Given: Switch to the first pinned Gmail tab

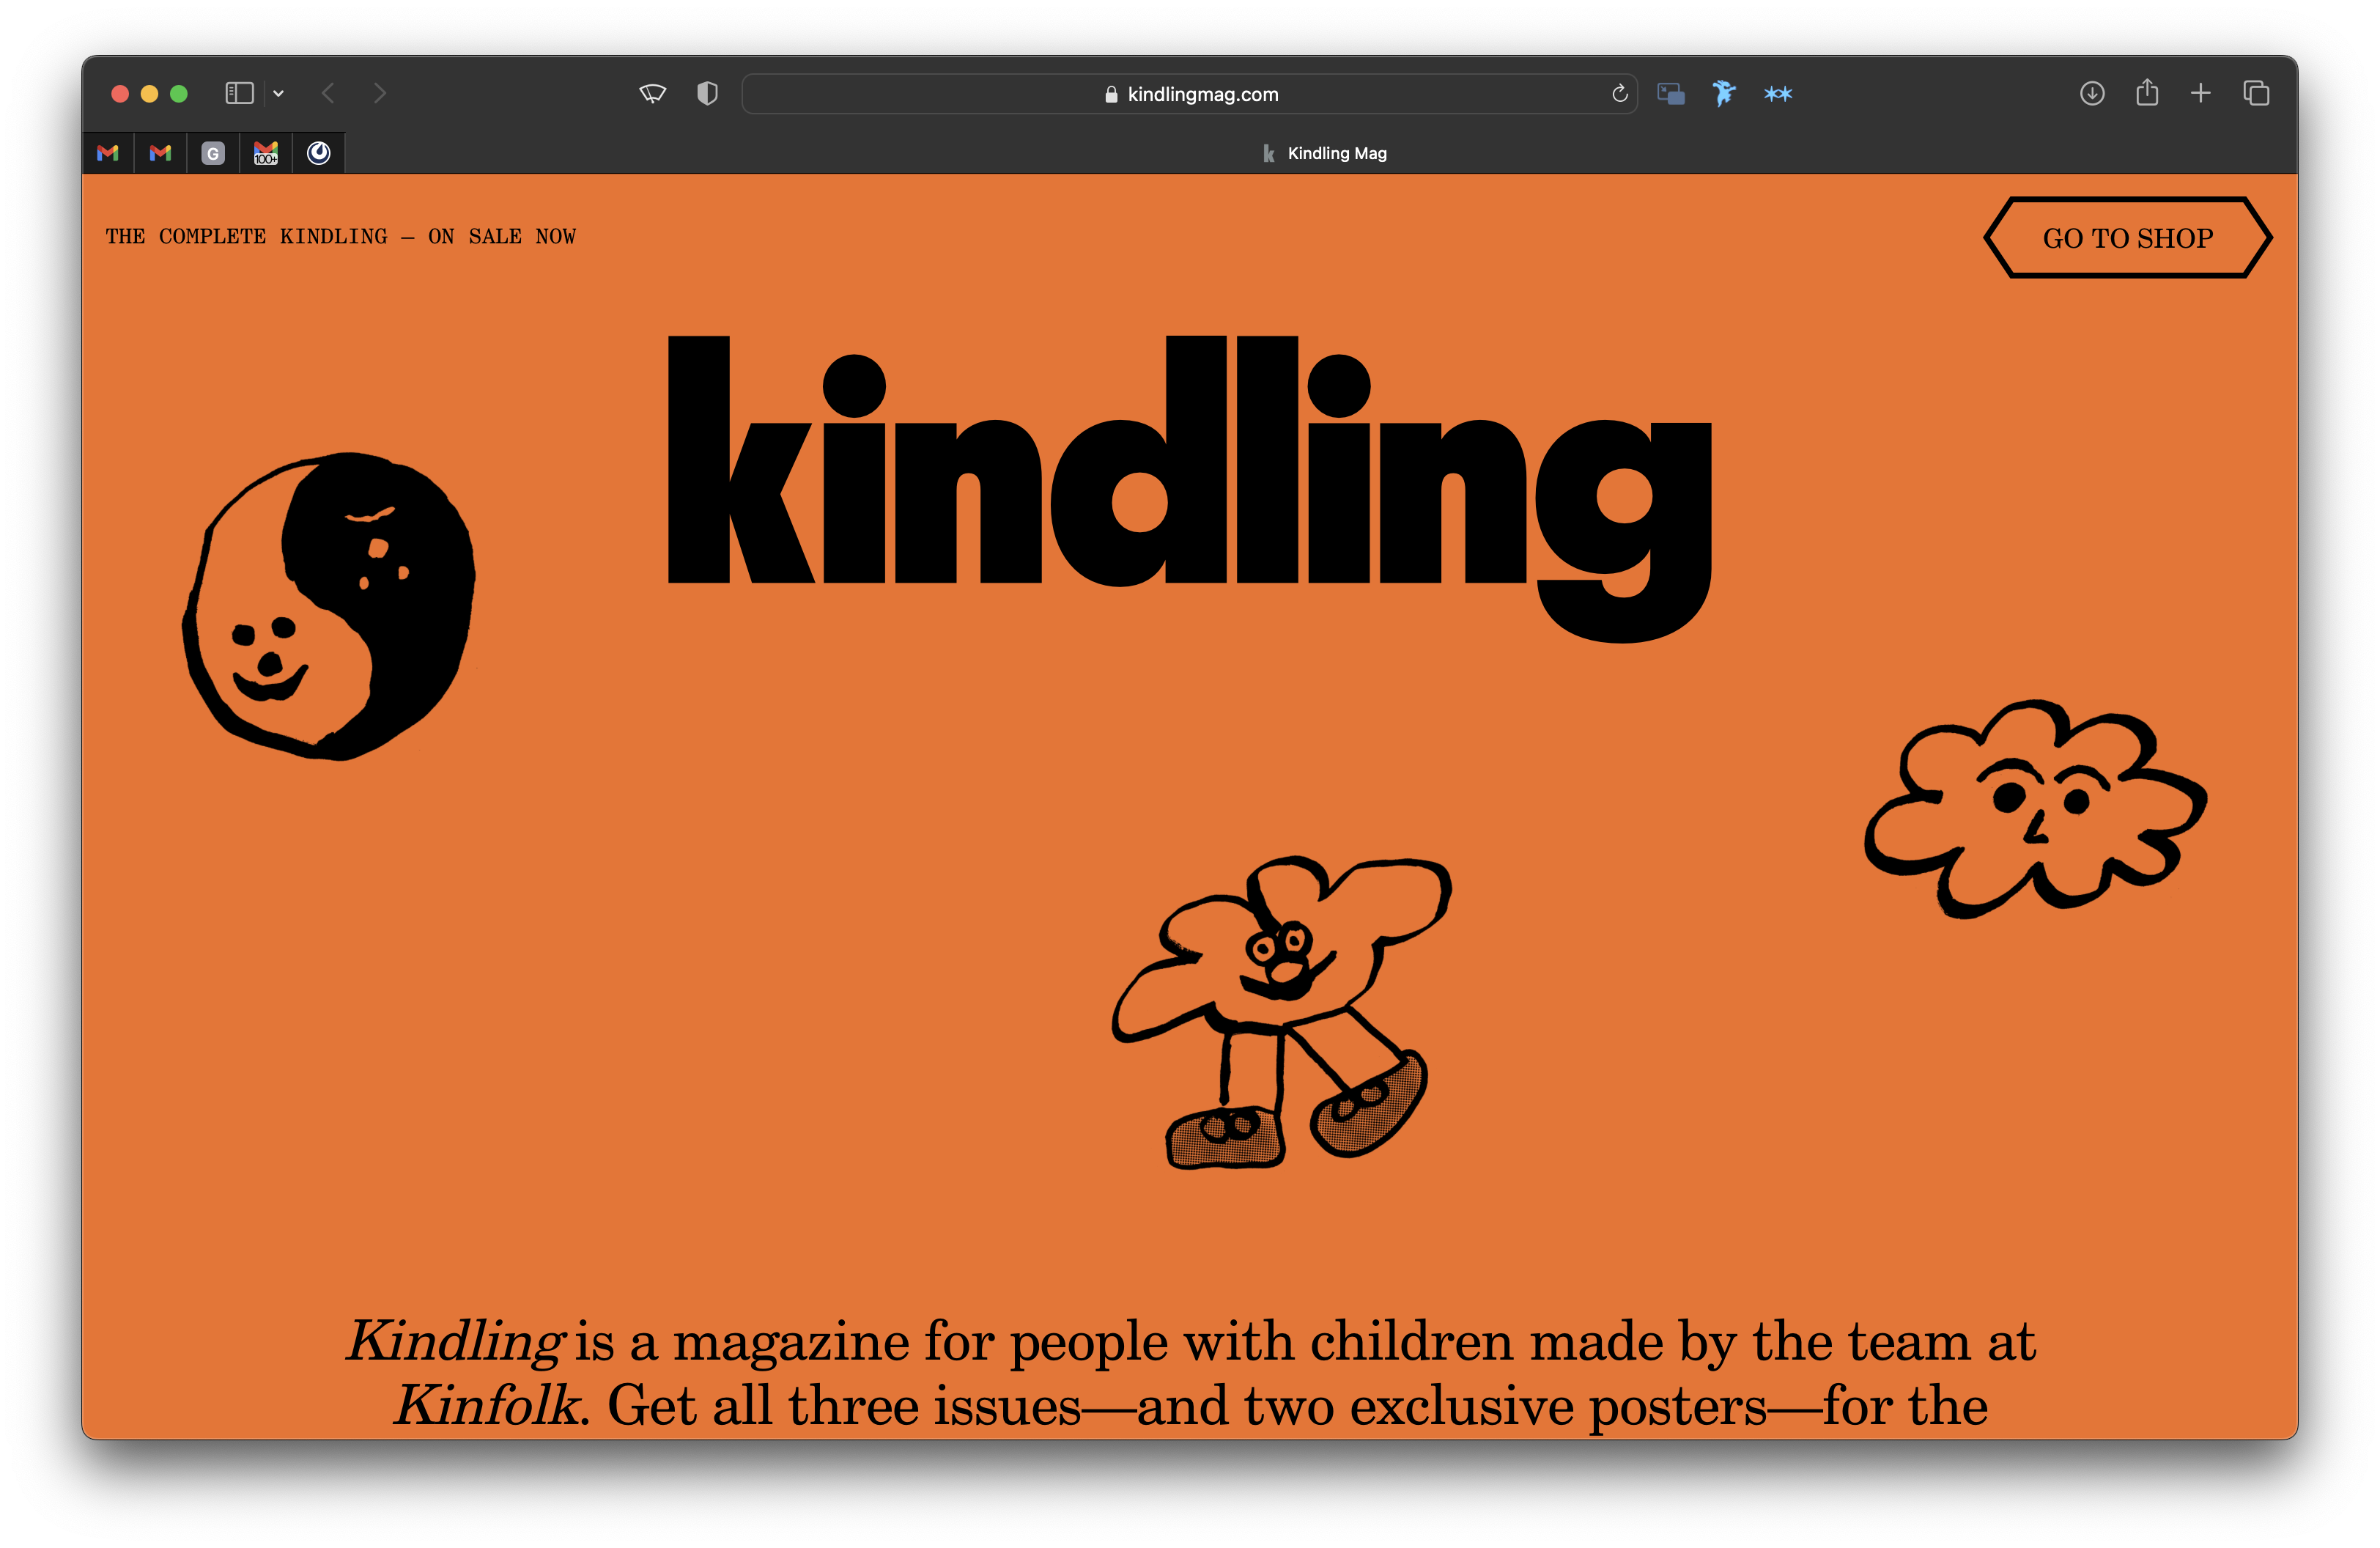Looking at the screenshot, I should 108,153.
